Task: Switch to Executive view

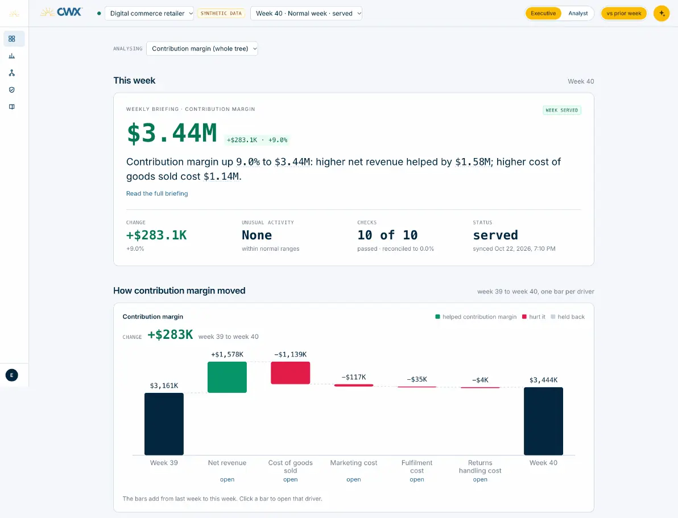Action: click(x=543, y=14)
